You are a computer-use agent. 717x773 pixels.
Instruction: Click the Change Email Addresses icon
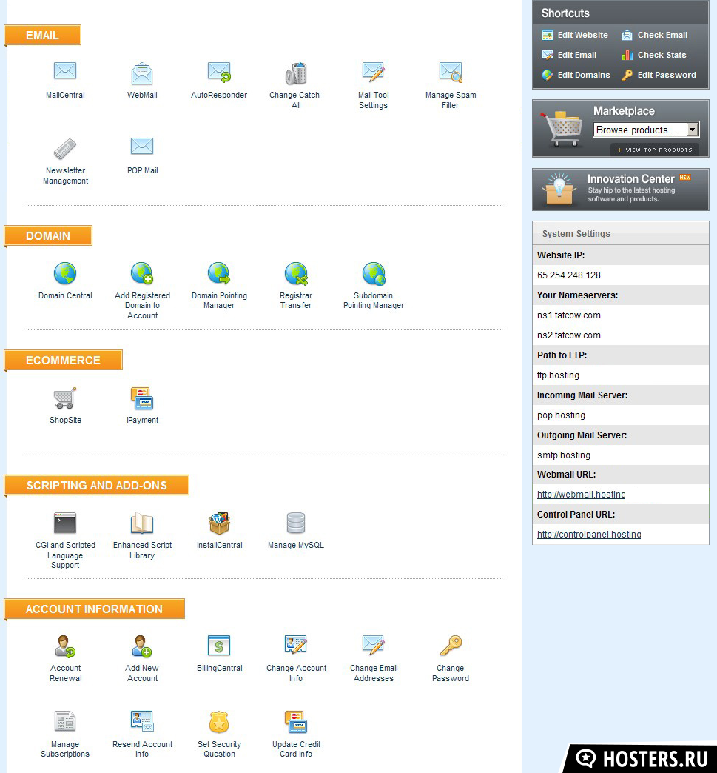pyautogui.click(x=373, y=645)
